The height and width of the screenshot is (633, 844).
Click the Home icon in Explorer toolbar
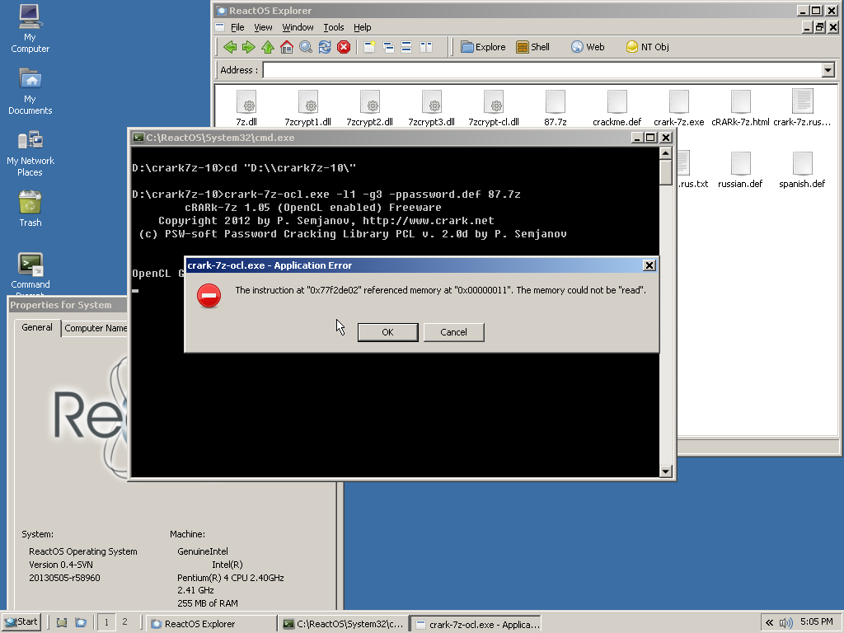point(287,47)
